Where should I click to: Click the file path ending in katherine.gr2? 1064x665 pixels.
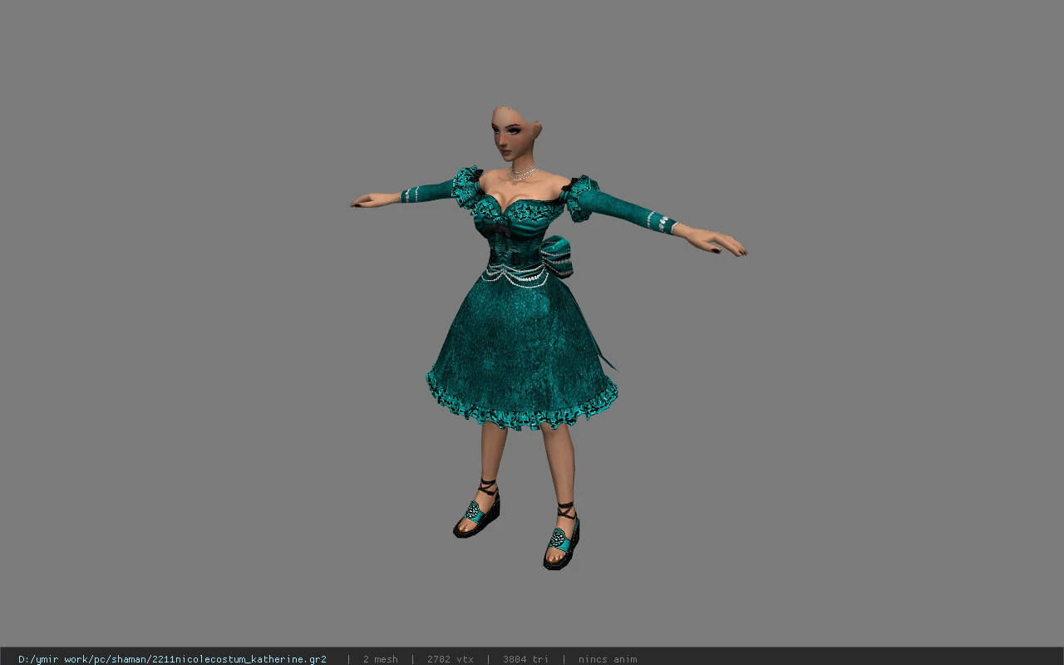coord(172,659)
